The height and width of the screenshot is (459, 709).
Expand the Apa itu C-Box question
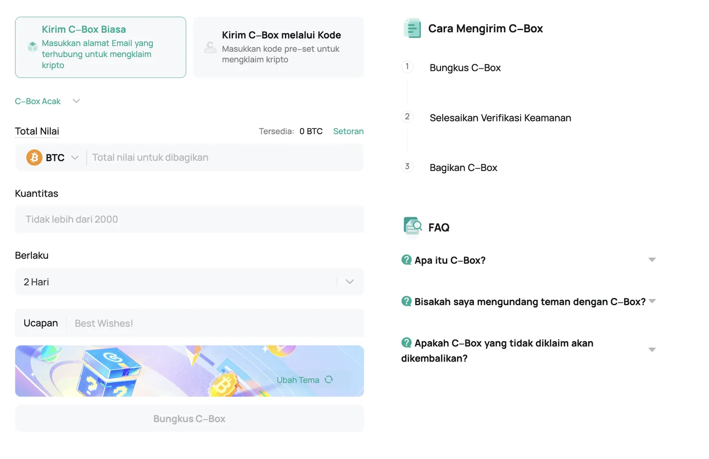point(529,260)
